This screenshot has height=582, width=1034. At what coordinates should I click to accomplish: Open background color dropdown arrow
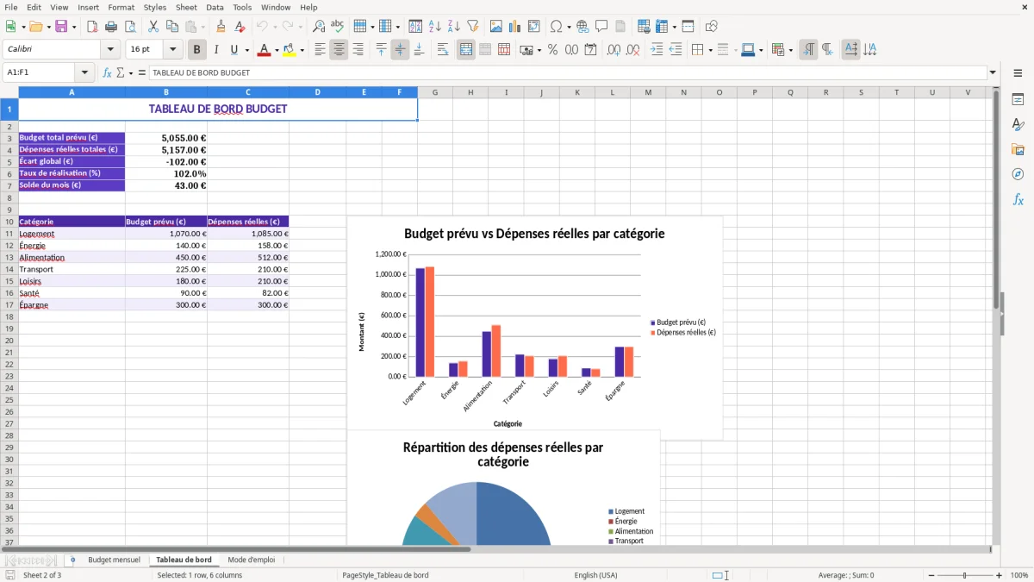[302, 51]
